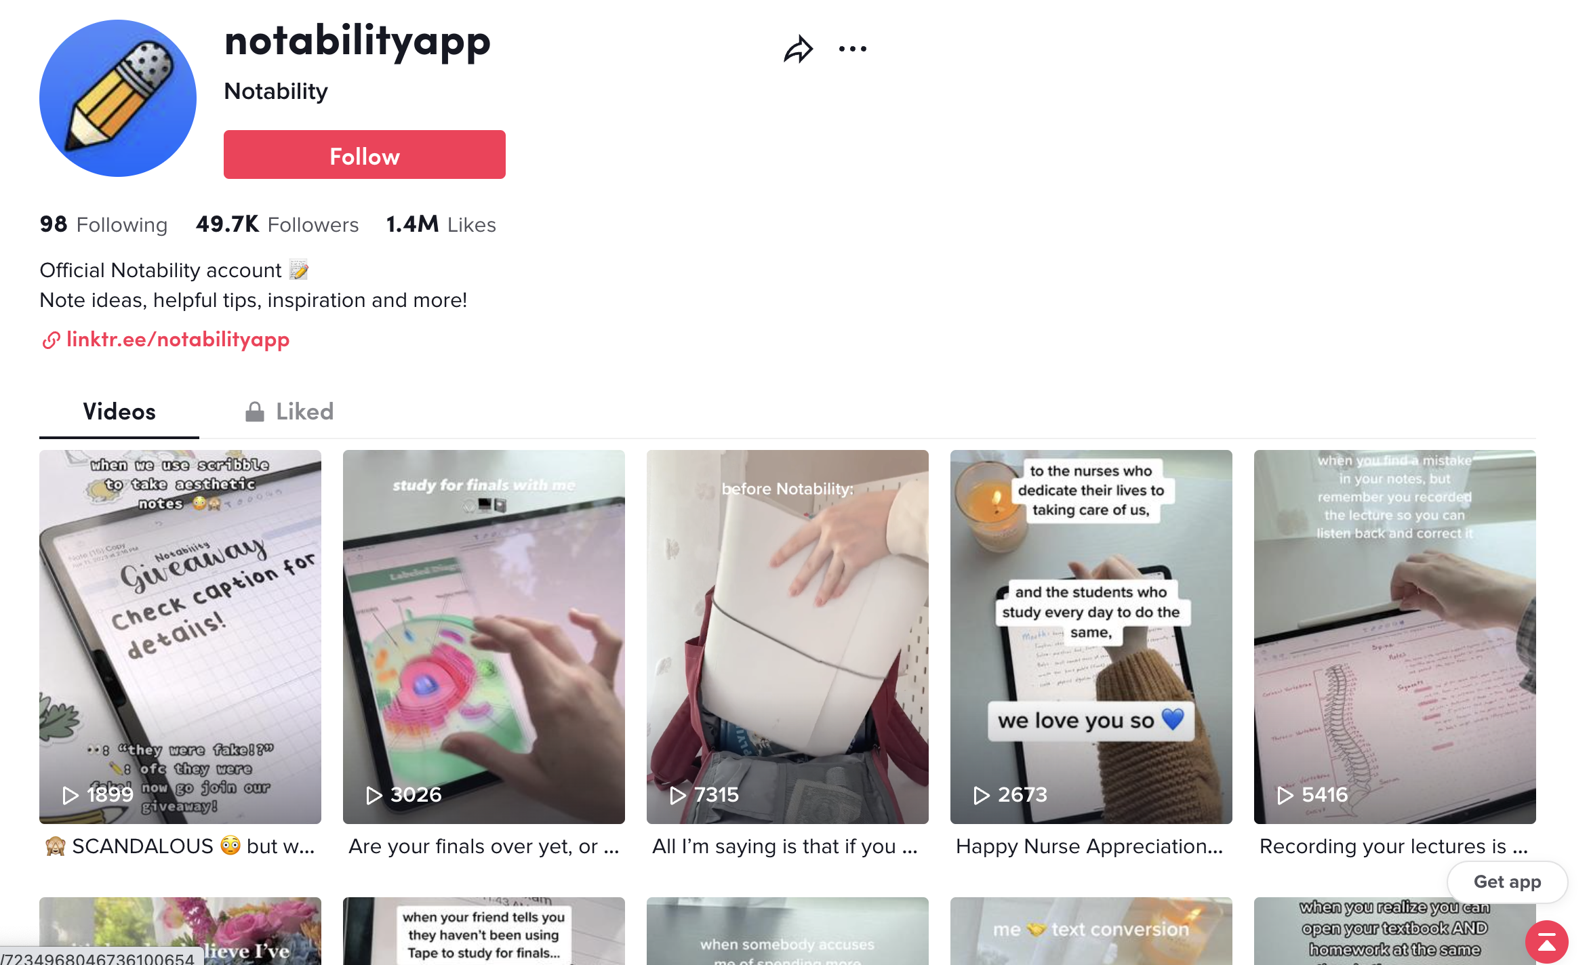
Task: Click the link icon beside linktr.ee
Action: [51, 340]
